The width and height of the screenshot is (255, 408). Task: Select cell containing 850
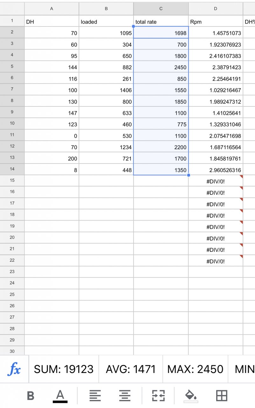click(161, 78)
